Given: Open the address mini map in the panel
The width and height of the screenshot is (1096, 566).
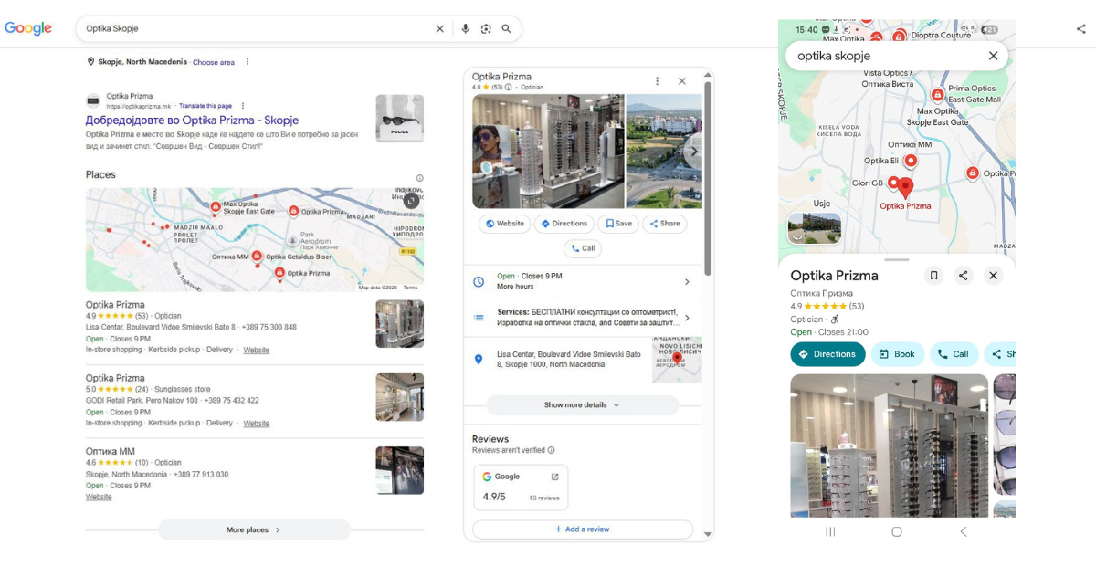Looking at the screenshot, I should click(x=677, y=360).
